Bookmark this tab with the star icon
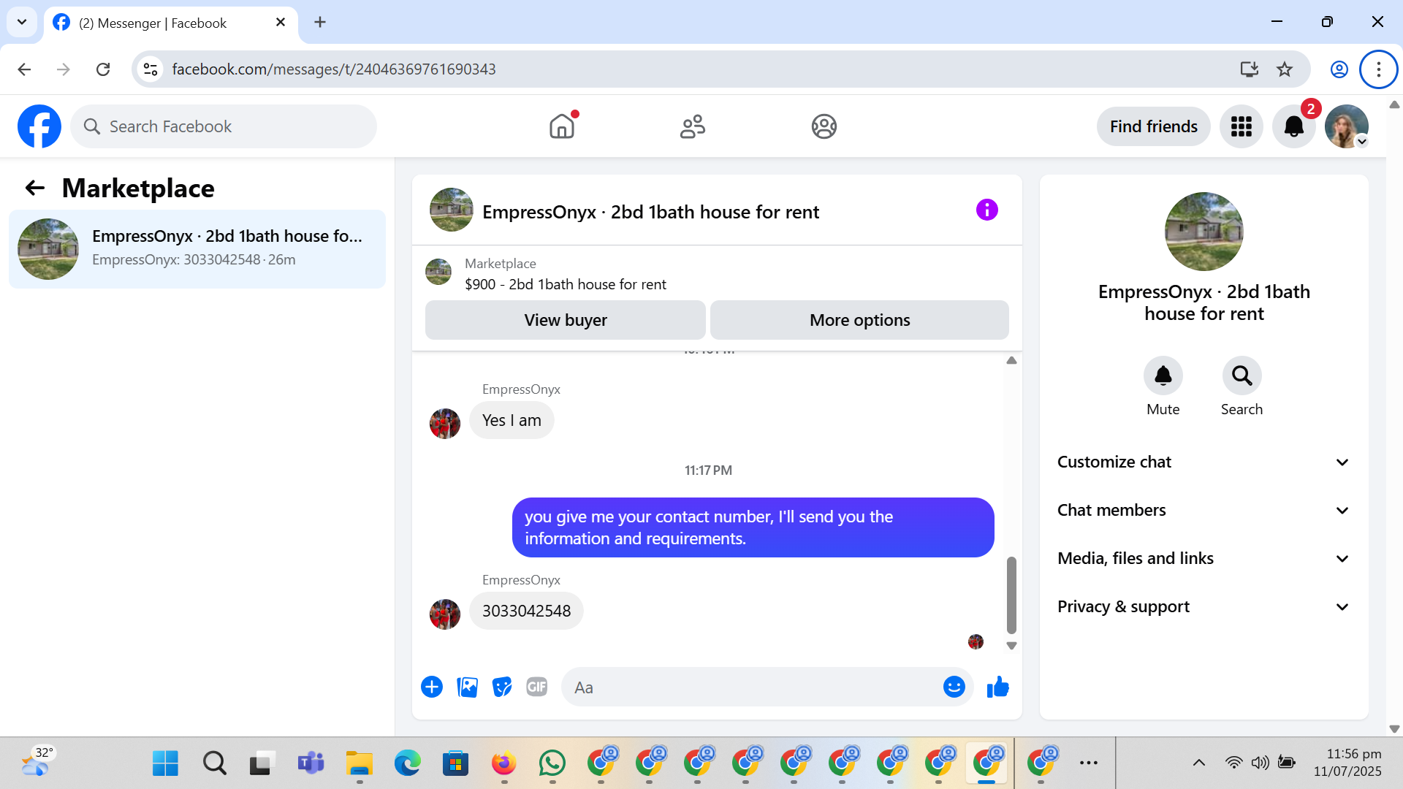Image resolution: width=1403 pixels, height=789 pixels. pos(1285,69)
